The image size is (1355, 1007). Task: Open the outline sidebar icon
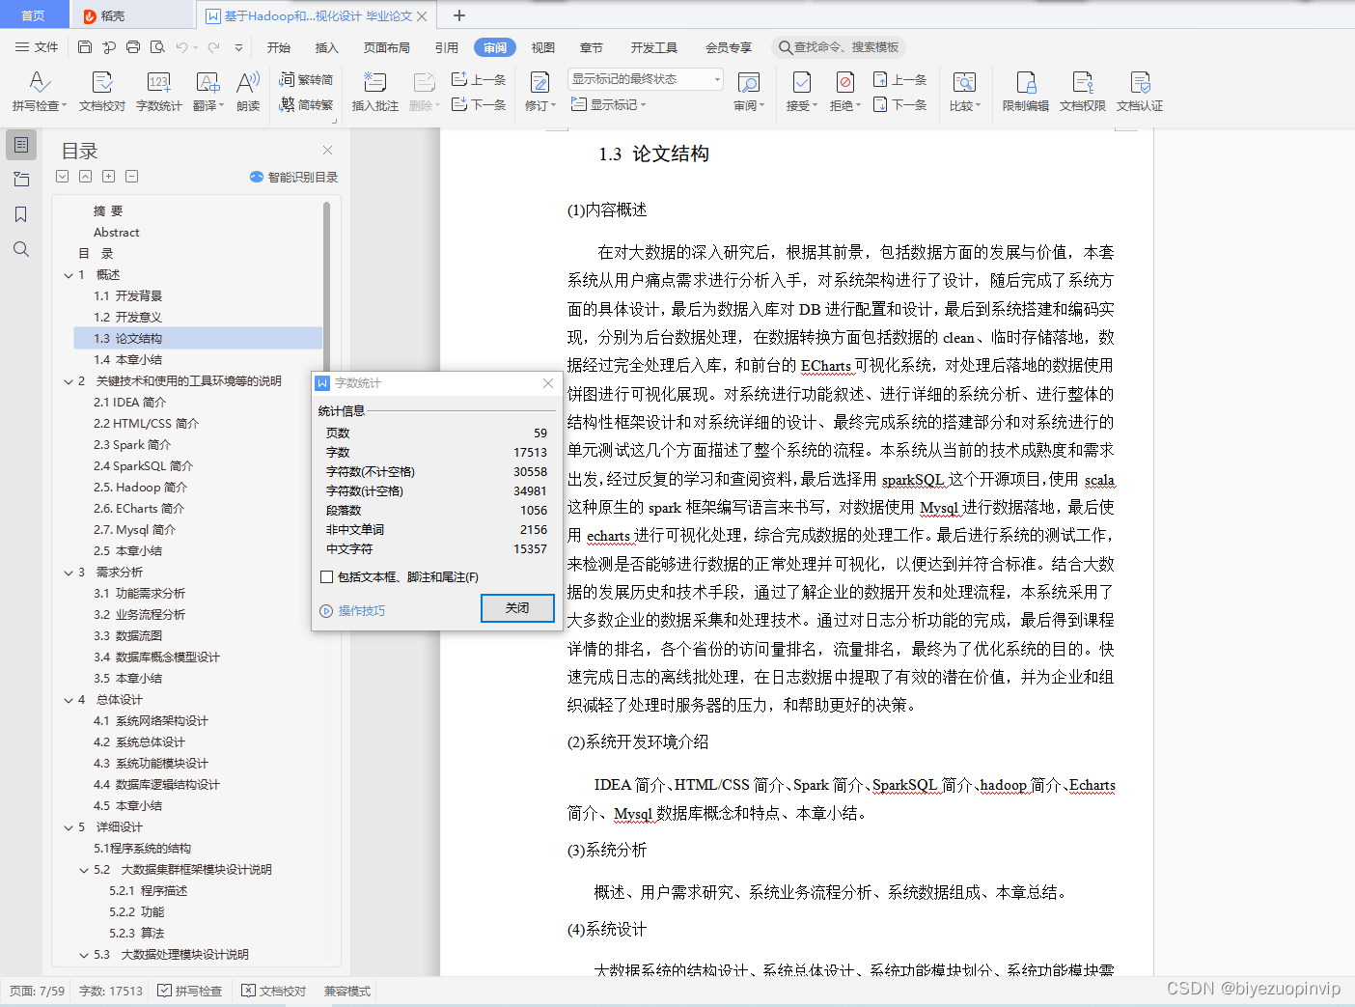21,145
